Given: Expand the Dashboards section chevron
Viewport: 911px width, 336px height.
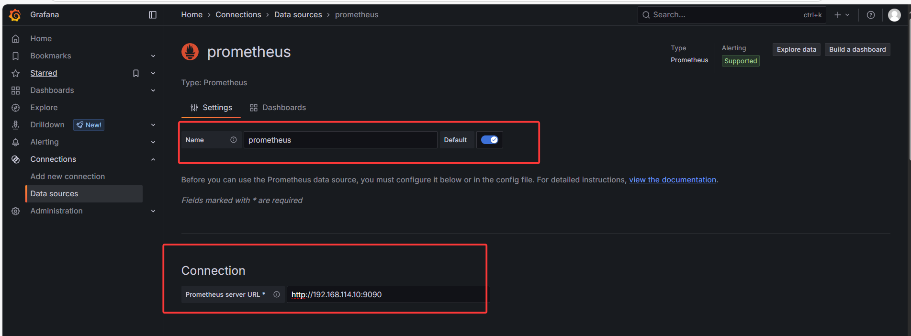Looking at the screenshot, I should (153, 90).
